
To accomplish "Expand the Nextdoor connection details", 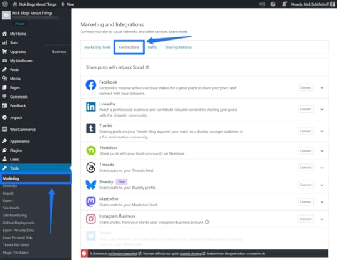I will tap(322, 151).
